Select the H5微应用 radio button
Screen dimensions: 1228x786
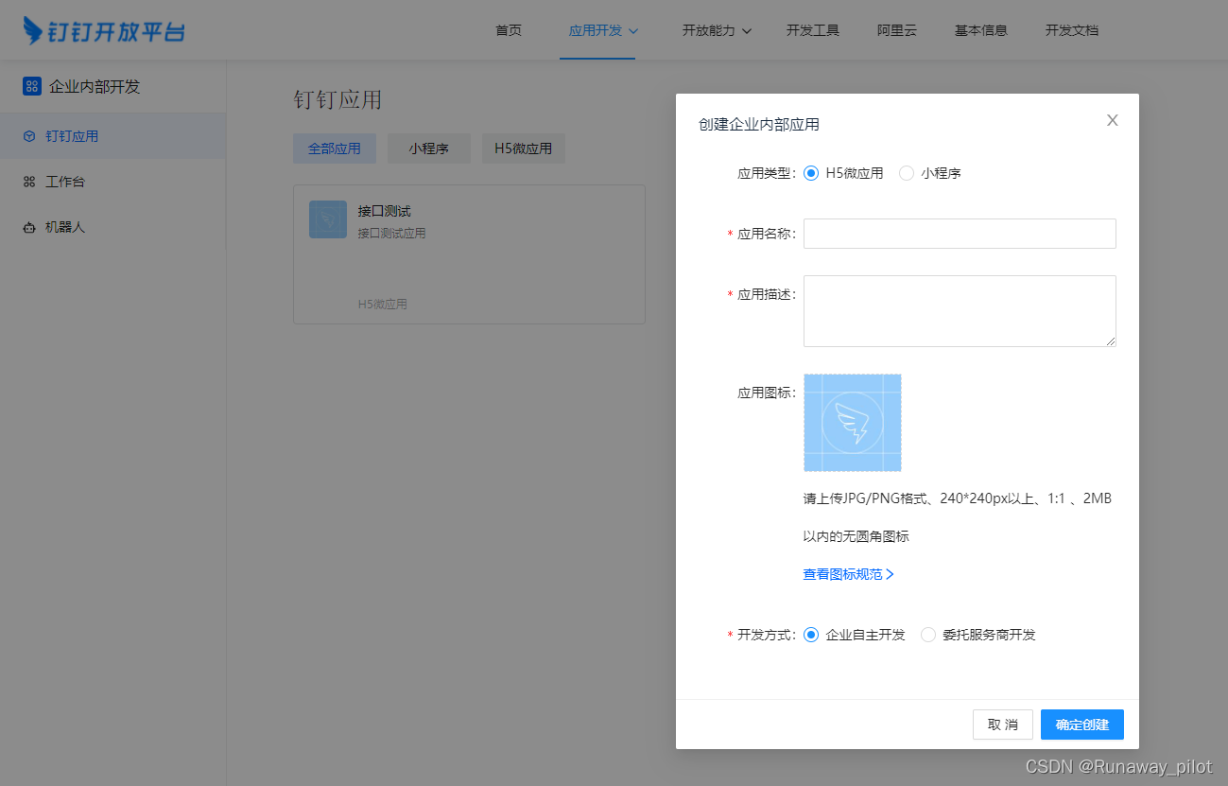(811, 173)
